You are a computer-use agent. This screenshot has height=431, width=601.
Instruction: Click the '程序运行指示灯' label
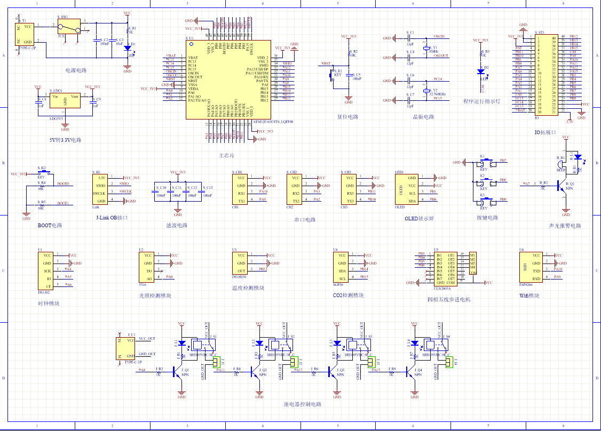pos(482,101)
